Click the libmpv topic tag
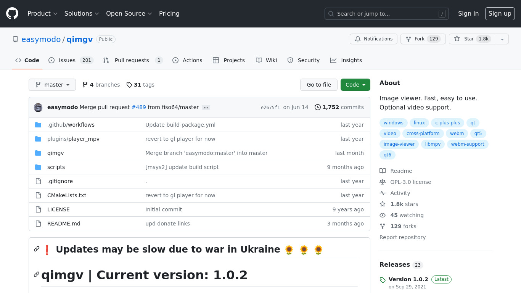Screen dimensions: 521x293 [x=433, y=144]
